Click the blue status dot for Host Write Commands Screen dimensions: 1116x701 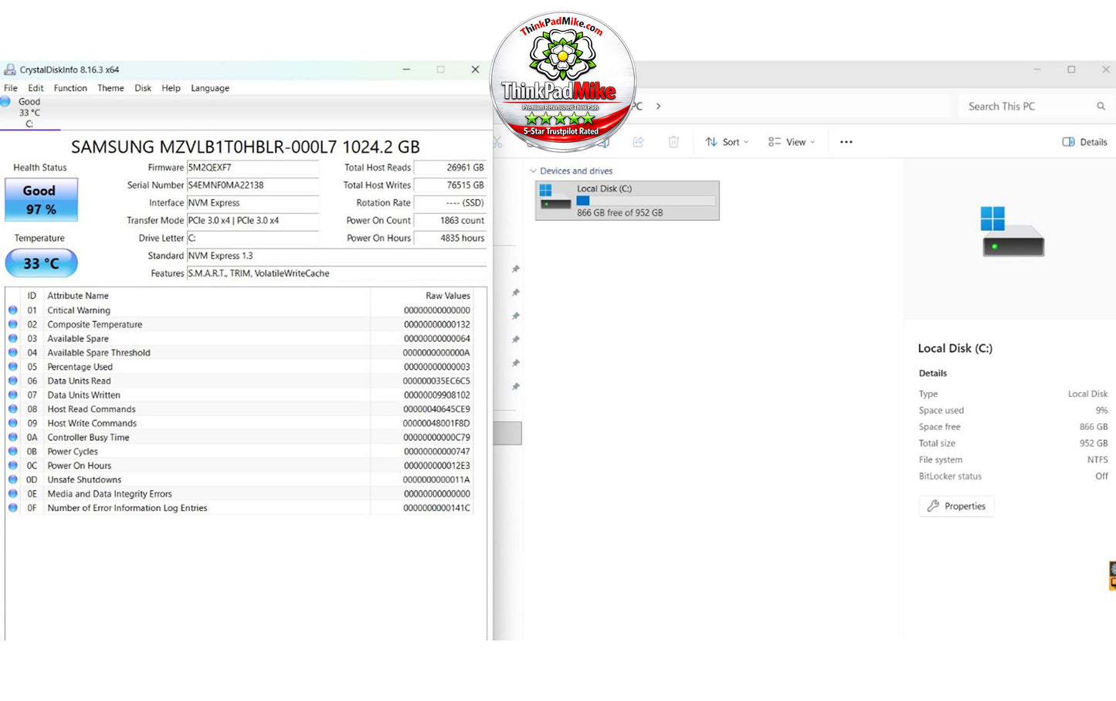point(13,423)
